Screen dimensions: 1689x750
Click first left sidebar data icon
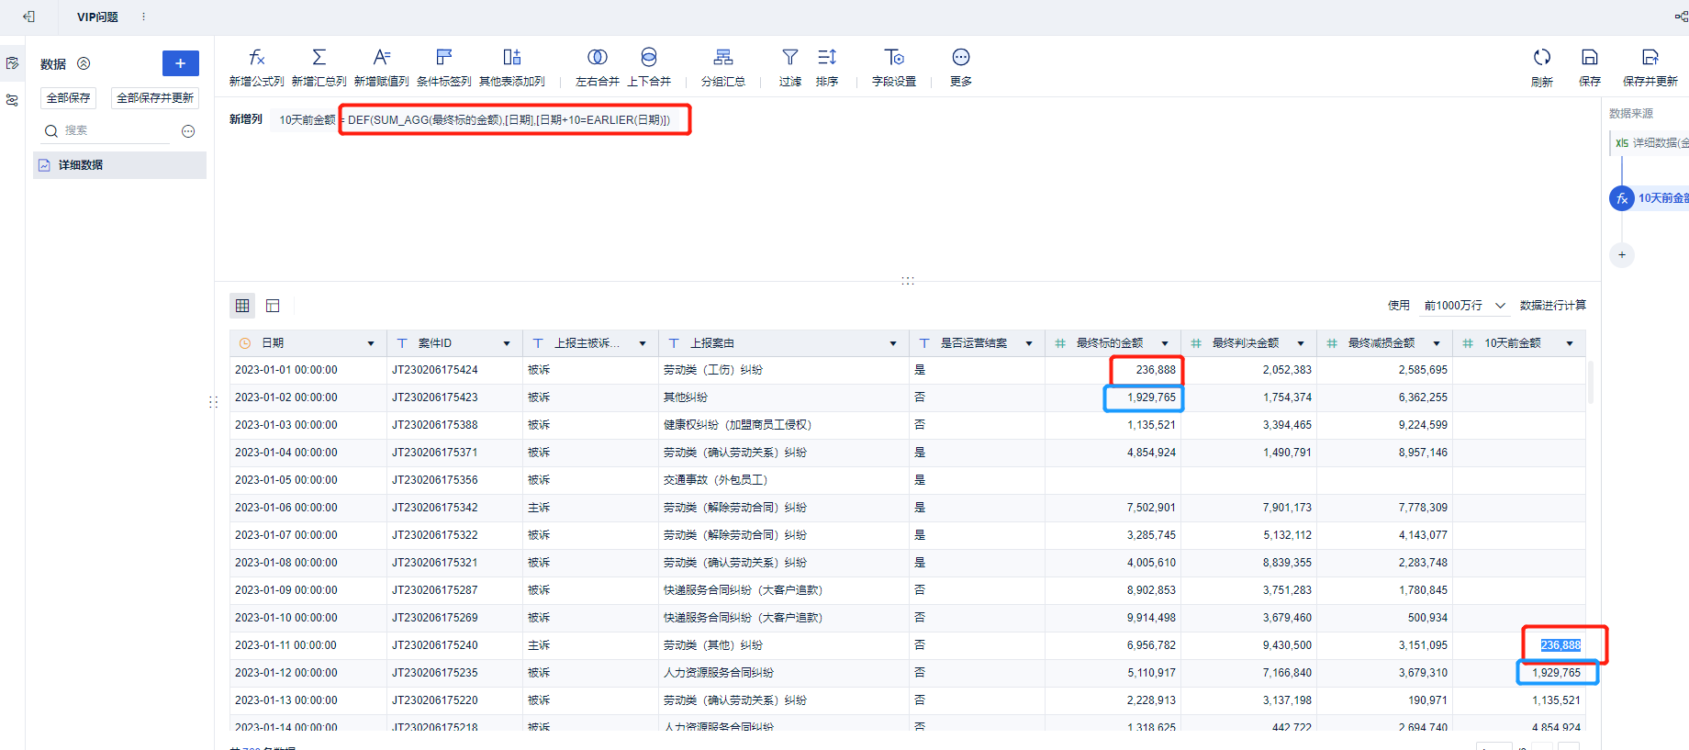(x=12, y=63)
